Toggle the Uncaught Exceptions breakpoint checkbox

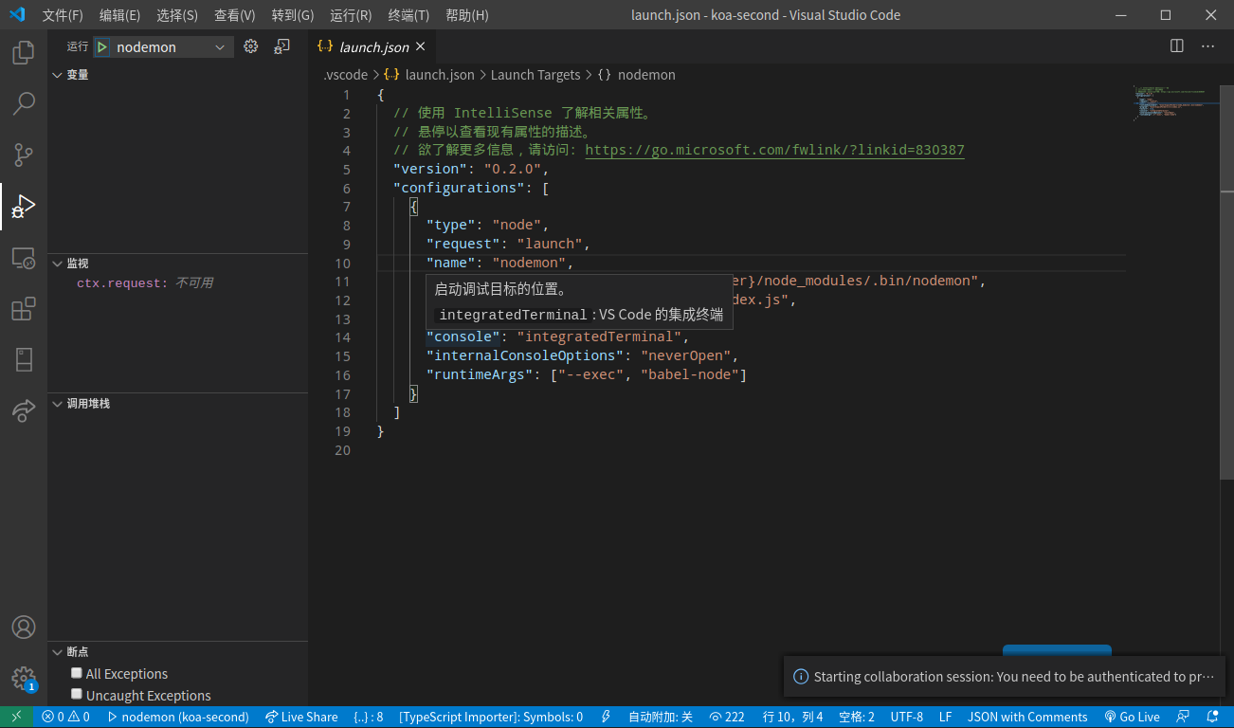tap(77, 694)
